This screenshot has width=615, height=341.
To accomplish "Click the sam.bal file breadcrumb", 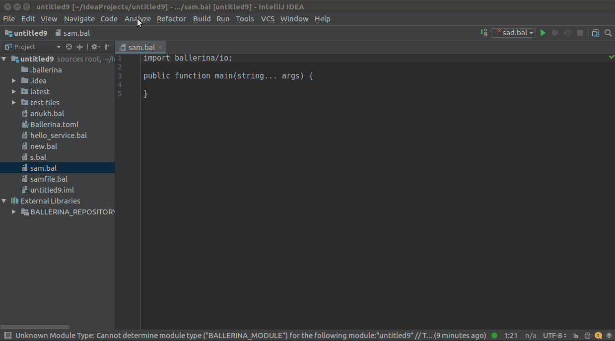I will (72, 33).
